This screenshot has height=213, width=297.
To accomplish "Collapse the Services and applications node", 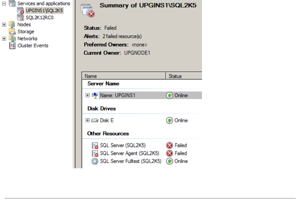I will [4, 4].
